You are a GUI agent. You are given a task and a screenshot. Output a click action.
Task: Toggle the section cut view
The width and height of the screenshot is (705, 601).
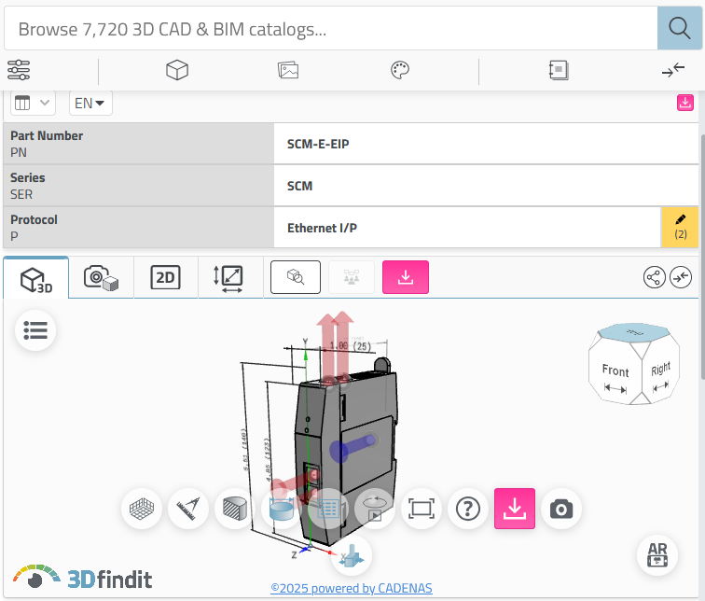(235, 509)
